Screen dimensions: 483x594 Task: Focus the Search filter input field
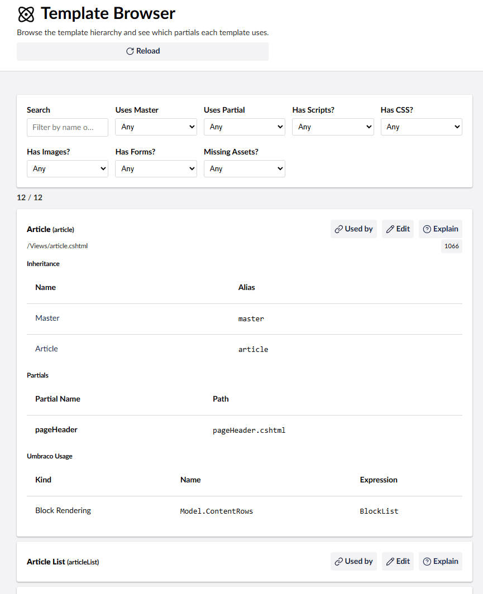pyautogui.click(x=68, y=127)
